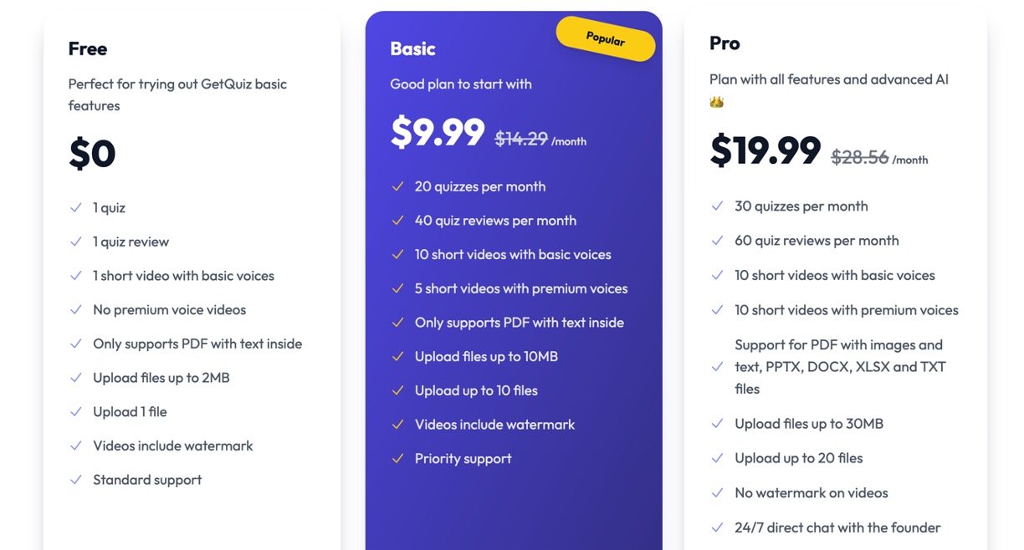Click the checkmark beside "1 quiz review"
This screenshot has height=550, width=1024.
76,242
